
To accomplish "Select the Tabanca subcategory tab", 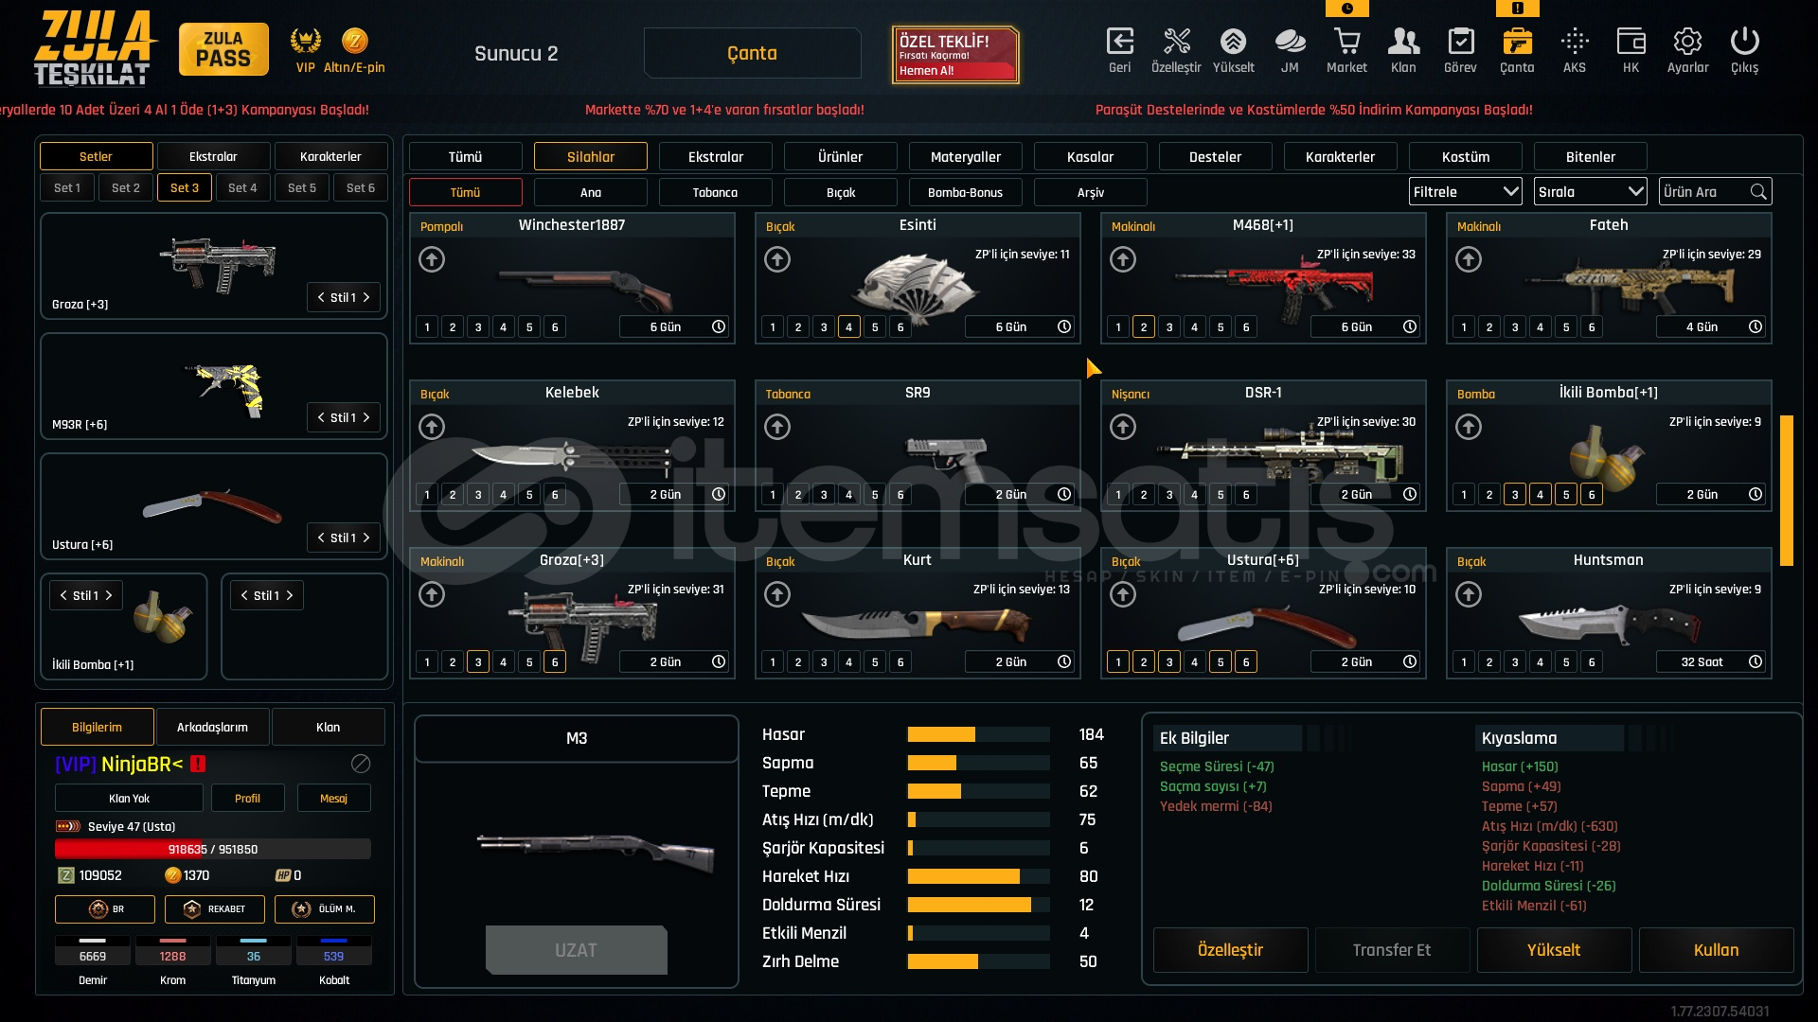I will (715, 192).
